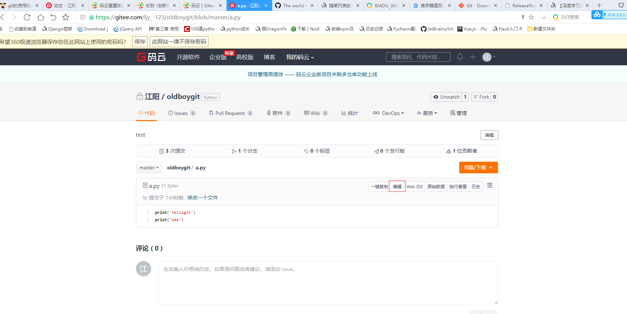Click the private repository lock icon
Screen dimensions: 627x314
coord(140,96)
